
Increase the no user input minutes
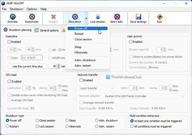tap(165, 48)
